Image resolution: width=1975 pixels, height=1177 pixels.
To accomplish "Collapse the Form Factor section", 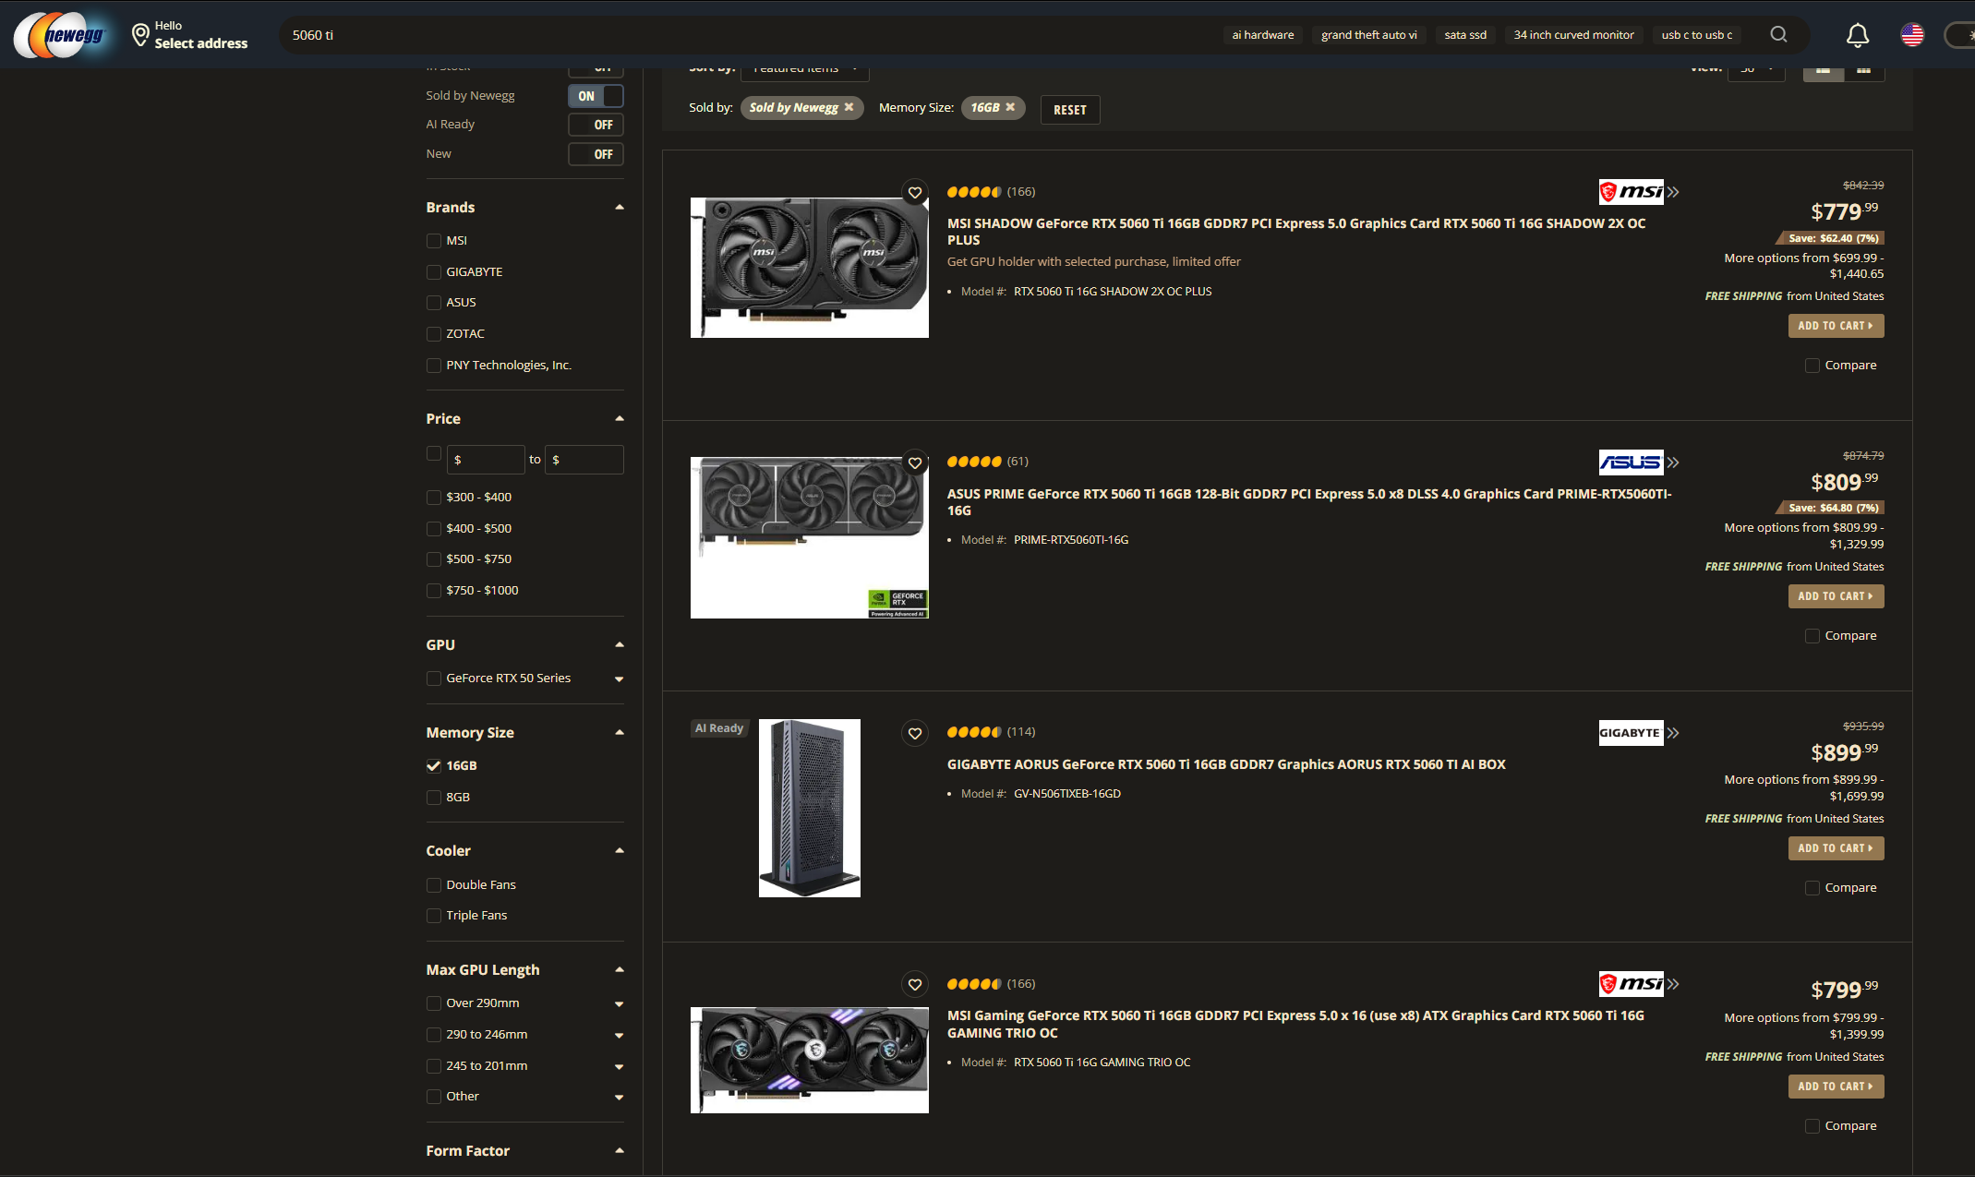I will coord(620,1151).
